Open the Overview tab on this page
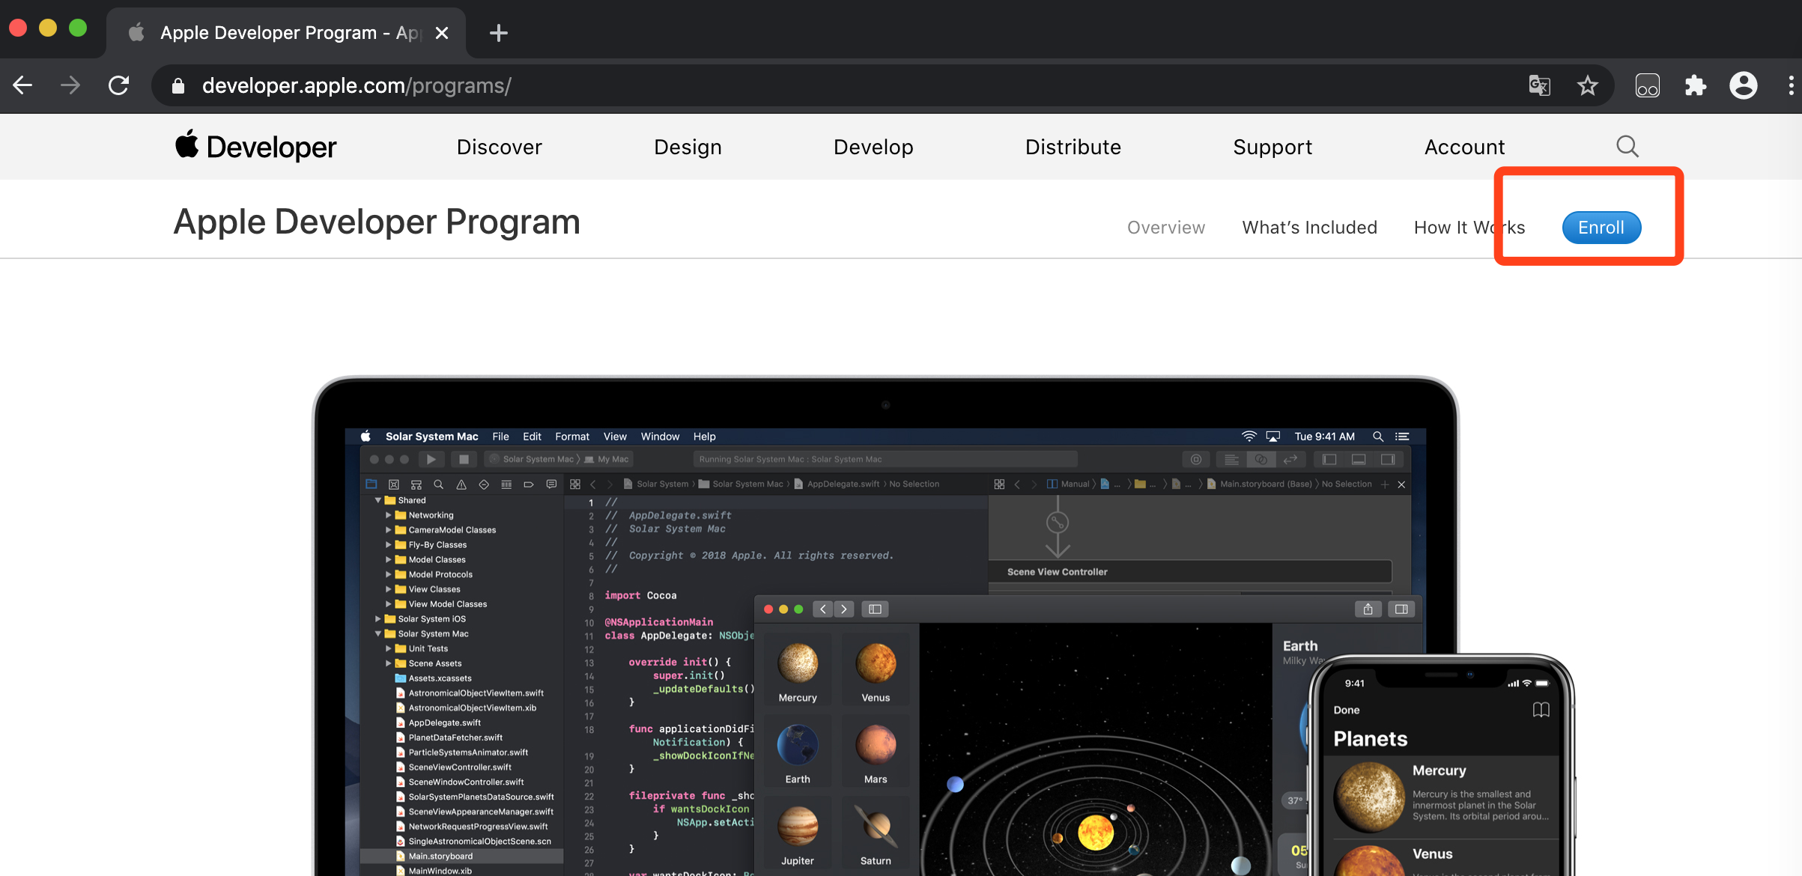The image size is (1802, 876). click(1165, 228)
